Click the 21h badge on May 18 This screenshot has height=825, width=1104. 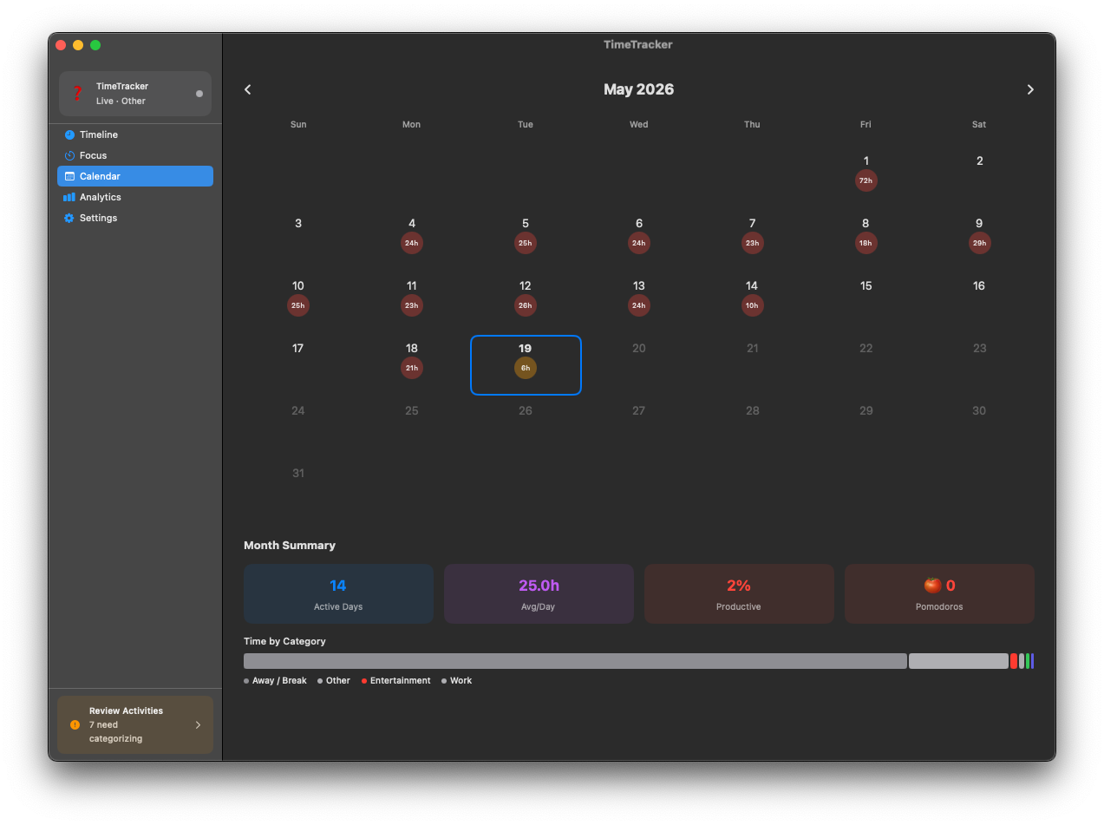(x=412, y=368)
